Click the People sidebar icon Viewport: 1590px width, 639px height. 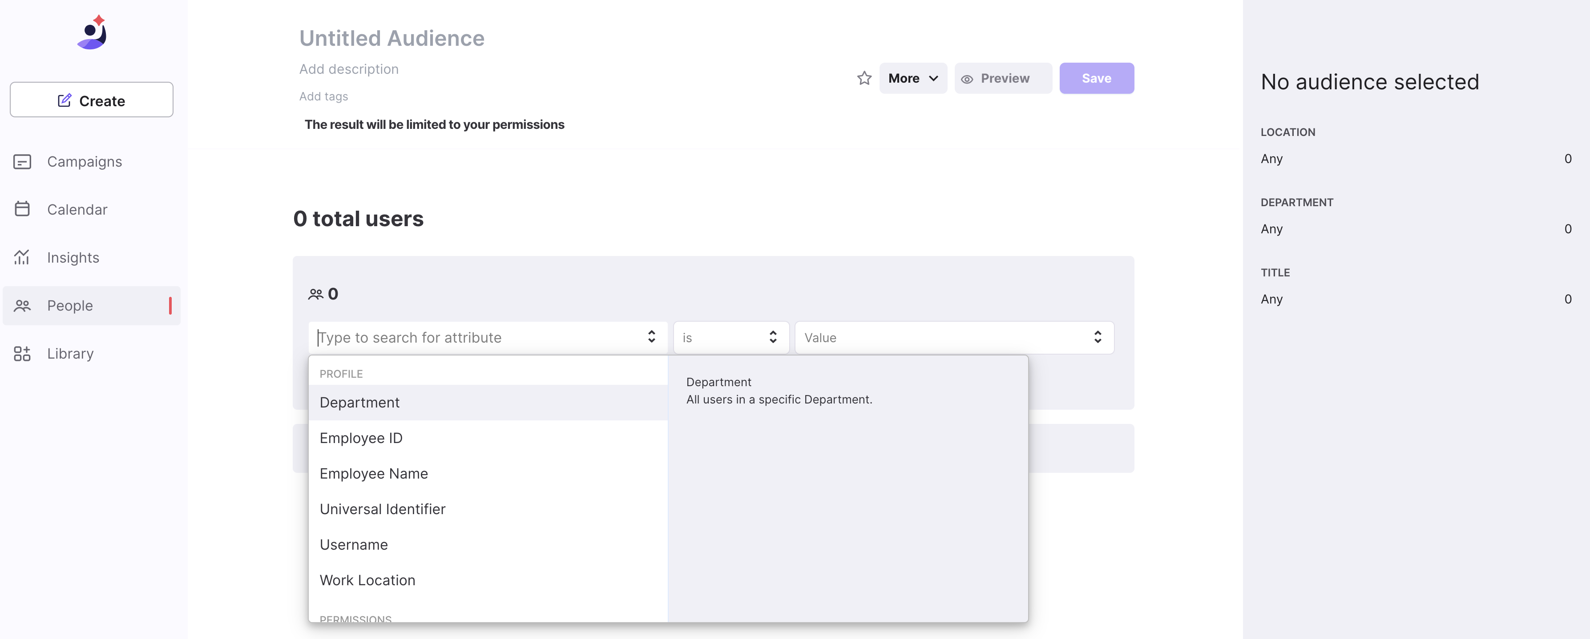tap(22, 305)
